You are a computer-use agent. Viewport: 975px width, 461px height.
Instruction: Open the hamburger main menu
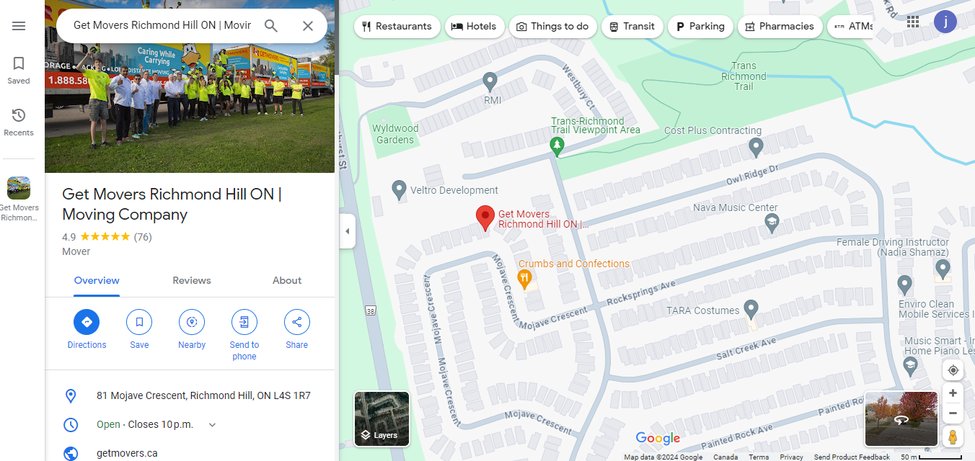tap(19, 26)
